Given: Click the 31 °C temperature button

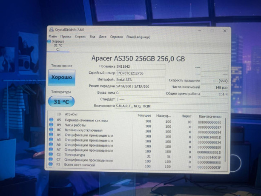Looking at the screenshot, I should [x=61, y=101].
